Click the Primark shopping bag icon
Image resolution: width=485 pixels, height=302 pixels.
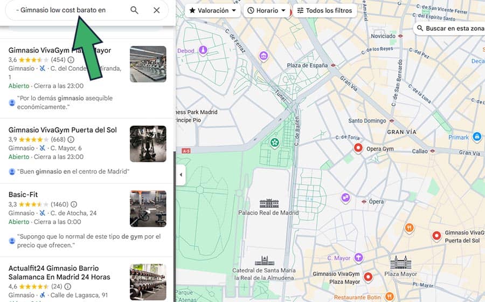[476, 137]
